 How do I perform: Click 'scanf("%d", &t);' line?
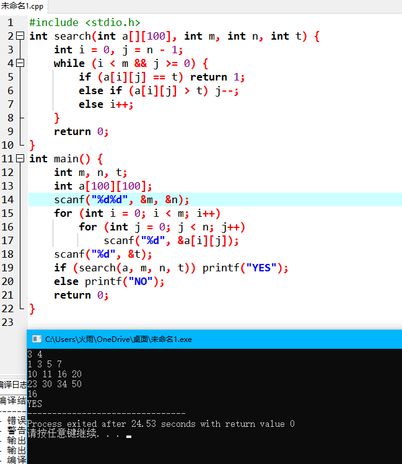tap(103, 254)
